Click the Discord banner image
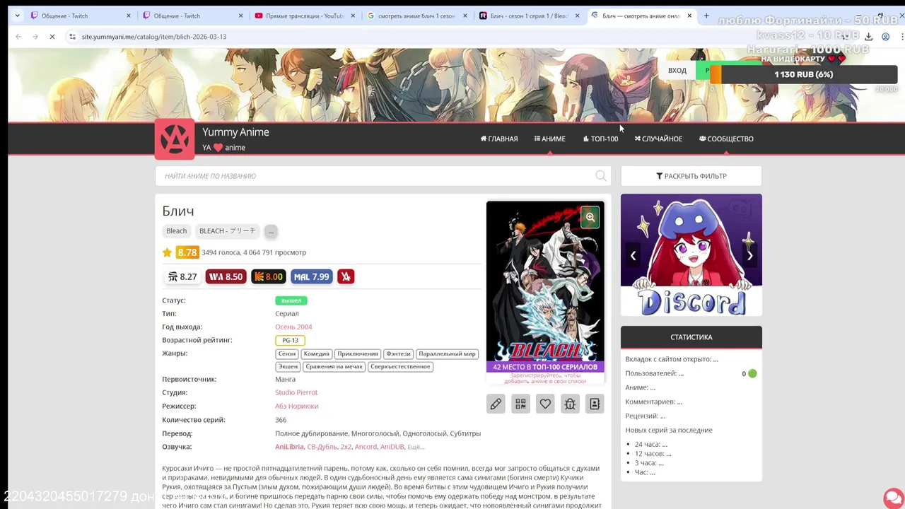Image resolution: width=905 pixels, height=509 pixels. click(x=691, y=255)
